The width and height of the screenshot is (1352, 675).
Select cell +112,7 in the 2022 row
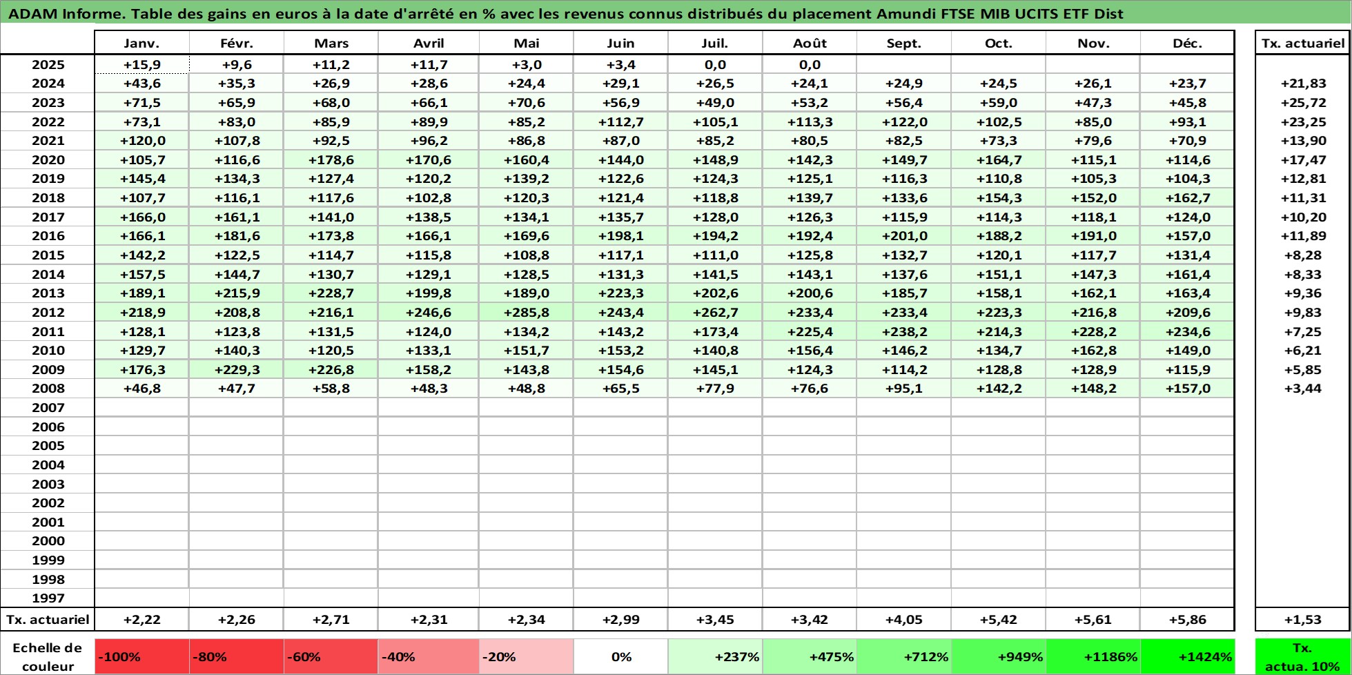[620, 121]
